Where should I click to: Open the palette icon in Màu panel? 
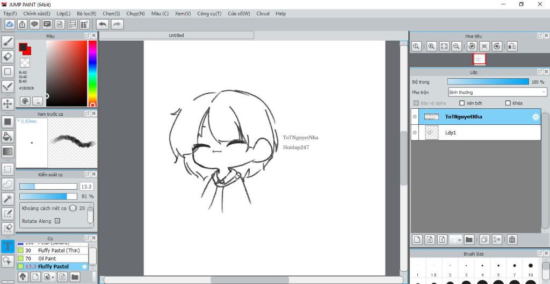[x=25, y=101]
